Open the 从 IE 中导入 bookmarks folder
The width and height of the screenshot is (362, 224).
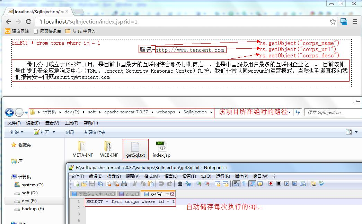[x=80, y=31]
